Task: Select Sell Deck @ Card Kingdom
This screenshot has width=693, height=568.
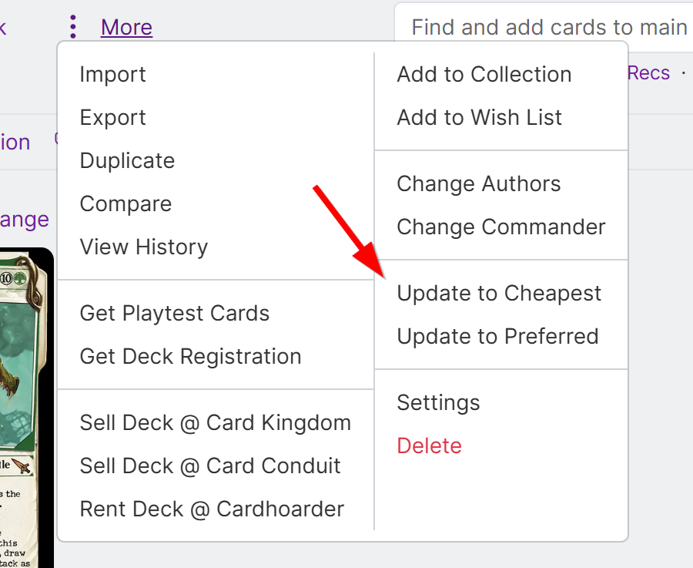Action: [x=215, y=423]
